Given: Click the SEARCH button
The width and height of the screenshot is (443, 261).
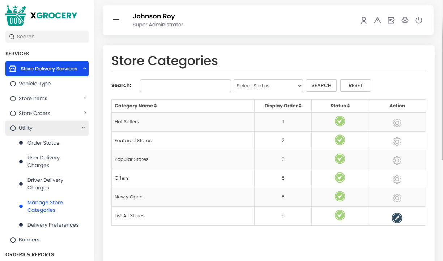Looking at the screenshot, I should pyautogui.click(x=321, y=85).
